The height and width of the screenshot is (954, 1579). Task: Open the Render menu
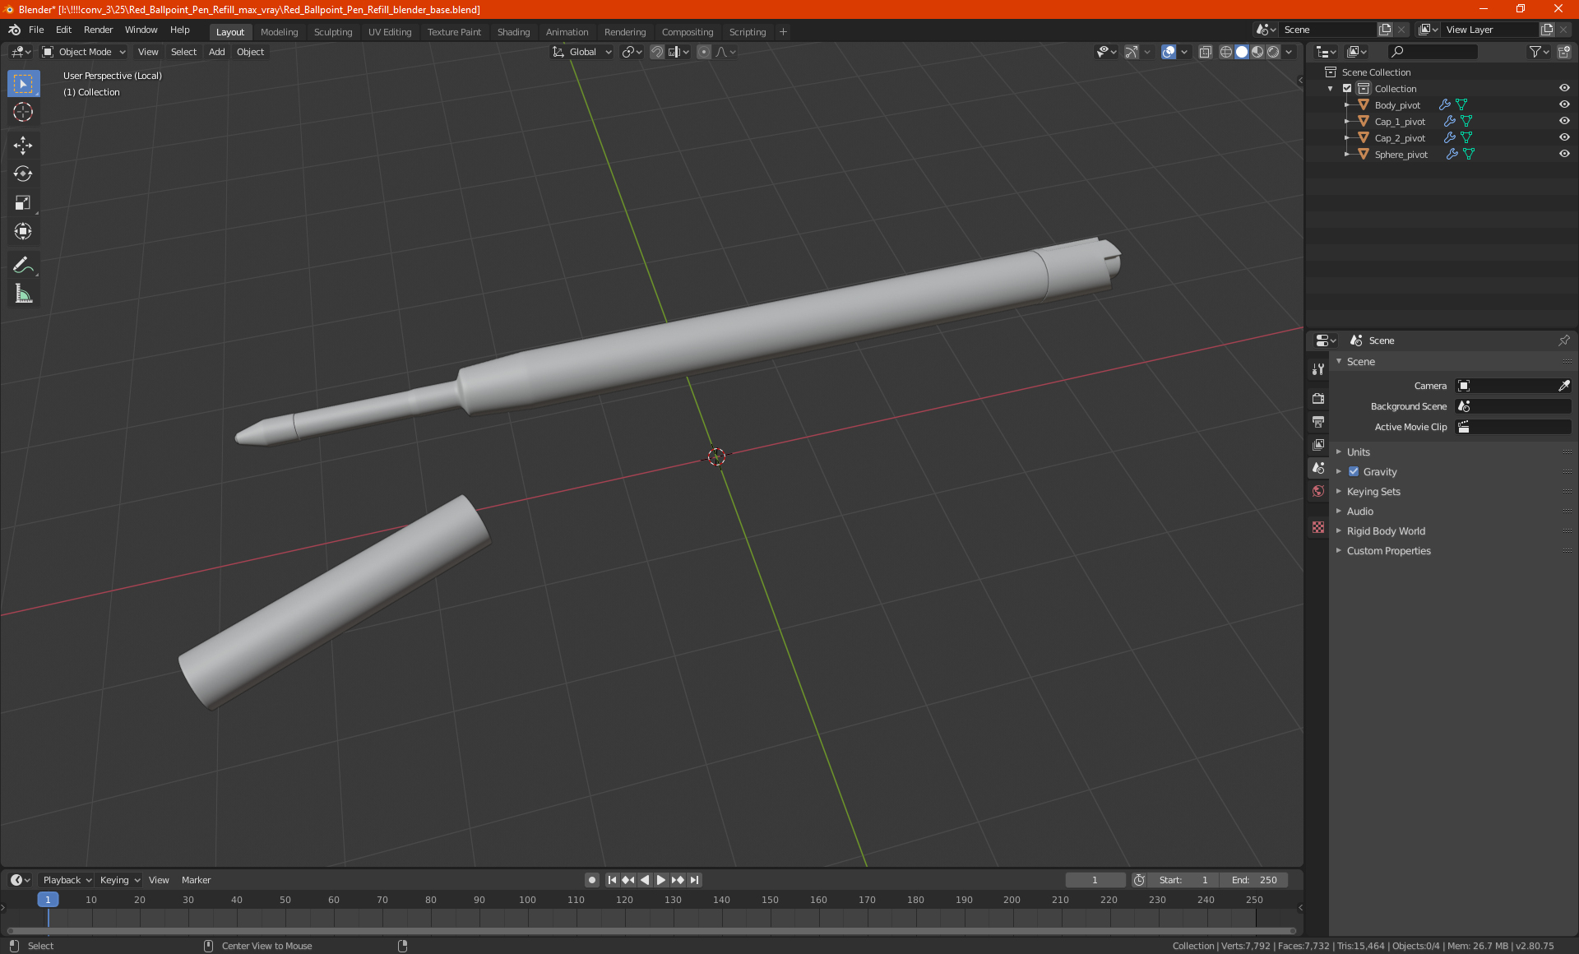point(98,30)
